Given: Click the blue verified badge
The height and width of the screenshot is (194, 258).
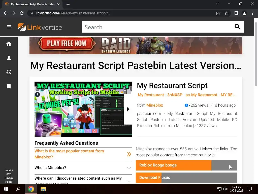Looking at the screenshot, I should click(x=186, y=105).
